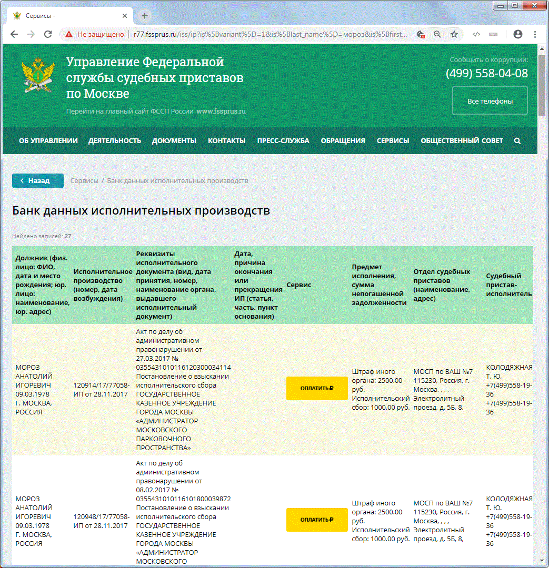Viewport: 549px width, 568px height.
Task: Click the browser forward arrow
Action: [31, 34]
